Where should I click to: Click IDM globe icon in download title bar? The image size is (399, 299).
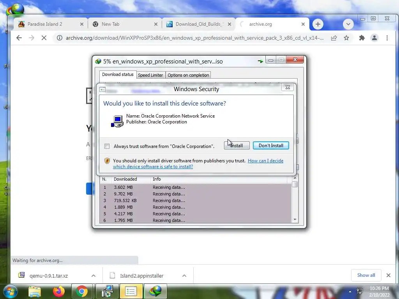point(98,61)
